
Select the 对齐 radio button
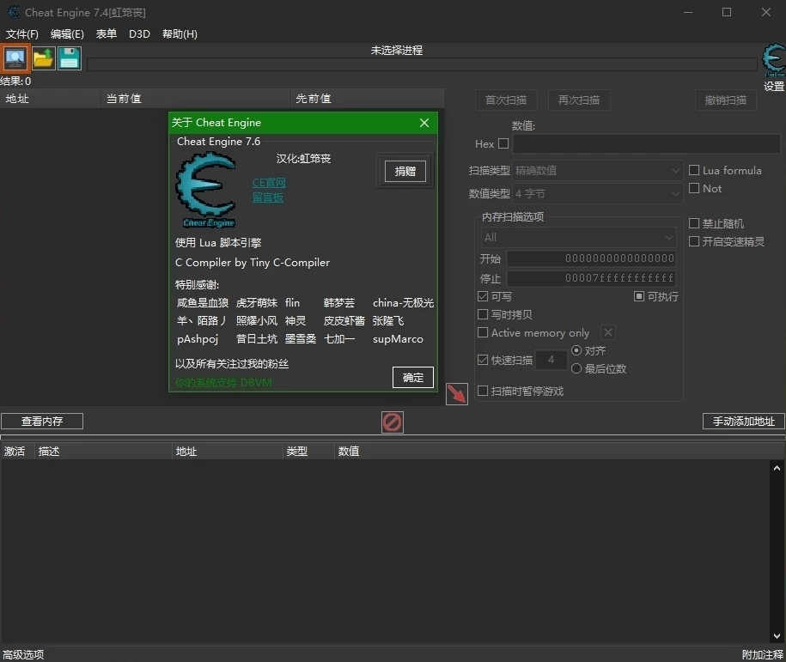576,350
